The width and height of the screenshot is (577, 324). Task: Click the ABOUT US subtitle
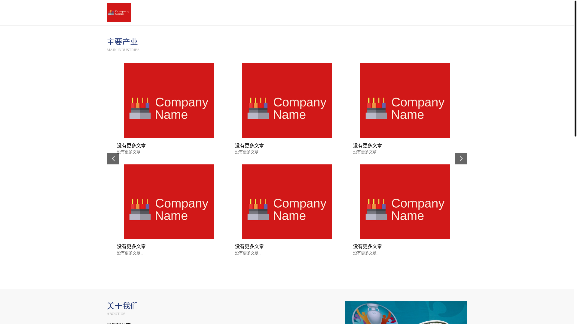[116, 314]
